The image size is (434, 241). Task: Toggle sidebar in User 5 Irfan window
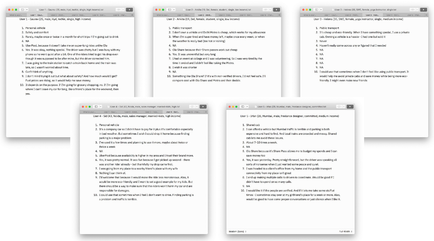coord(243,107)
